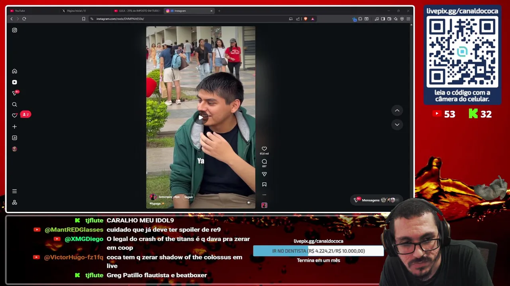Open the floating Mensagens panel
Image resolution: width=510 pixels, height=286 pixels.
pyautogui.click(x=376, y=200)
